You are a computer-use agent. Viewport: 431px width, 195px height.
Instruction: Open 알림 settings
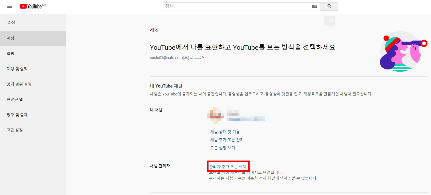[33, 54]
